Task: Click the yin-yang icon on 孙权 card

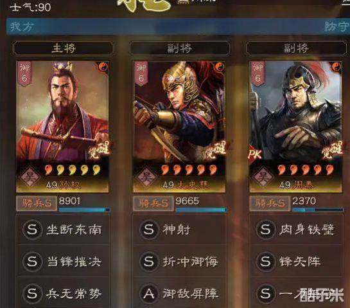Action: (x=103, y=67)
